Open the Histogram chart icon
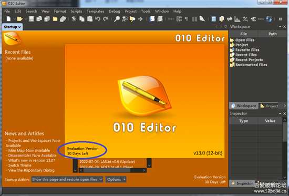Screen dimensions: 289x196 238,19
